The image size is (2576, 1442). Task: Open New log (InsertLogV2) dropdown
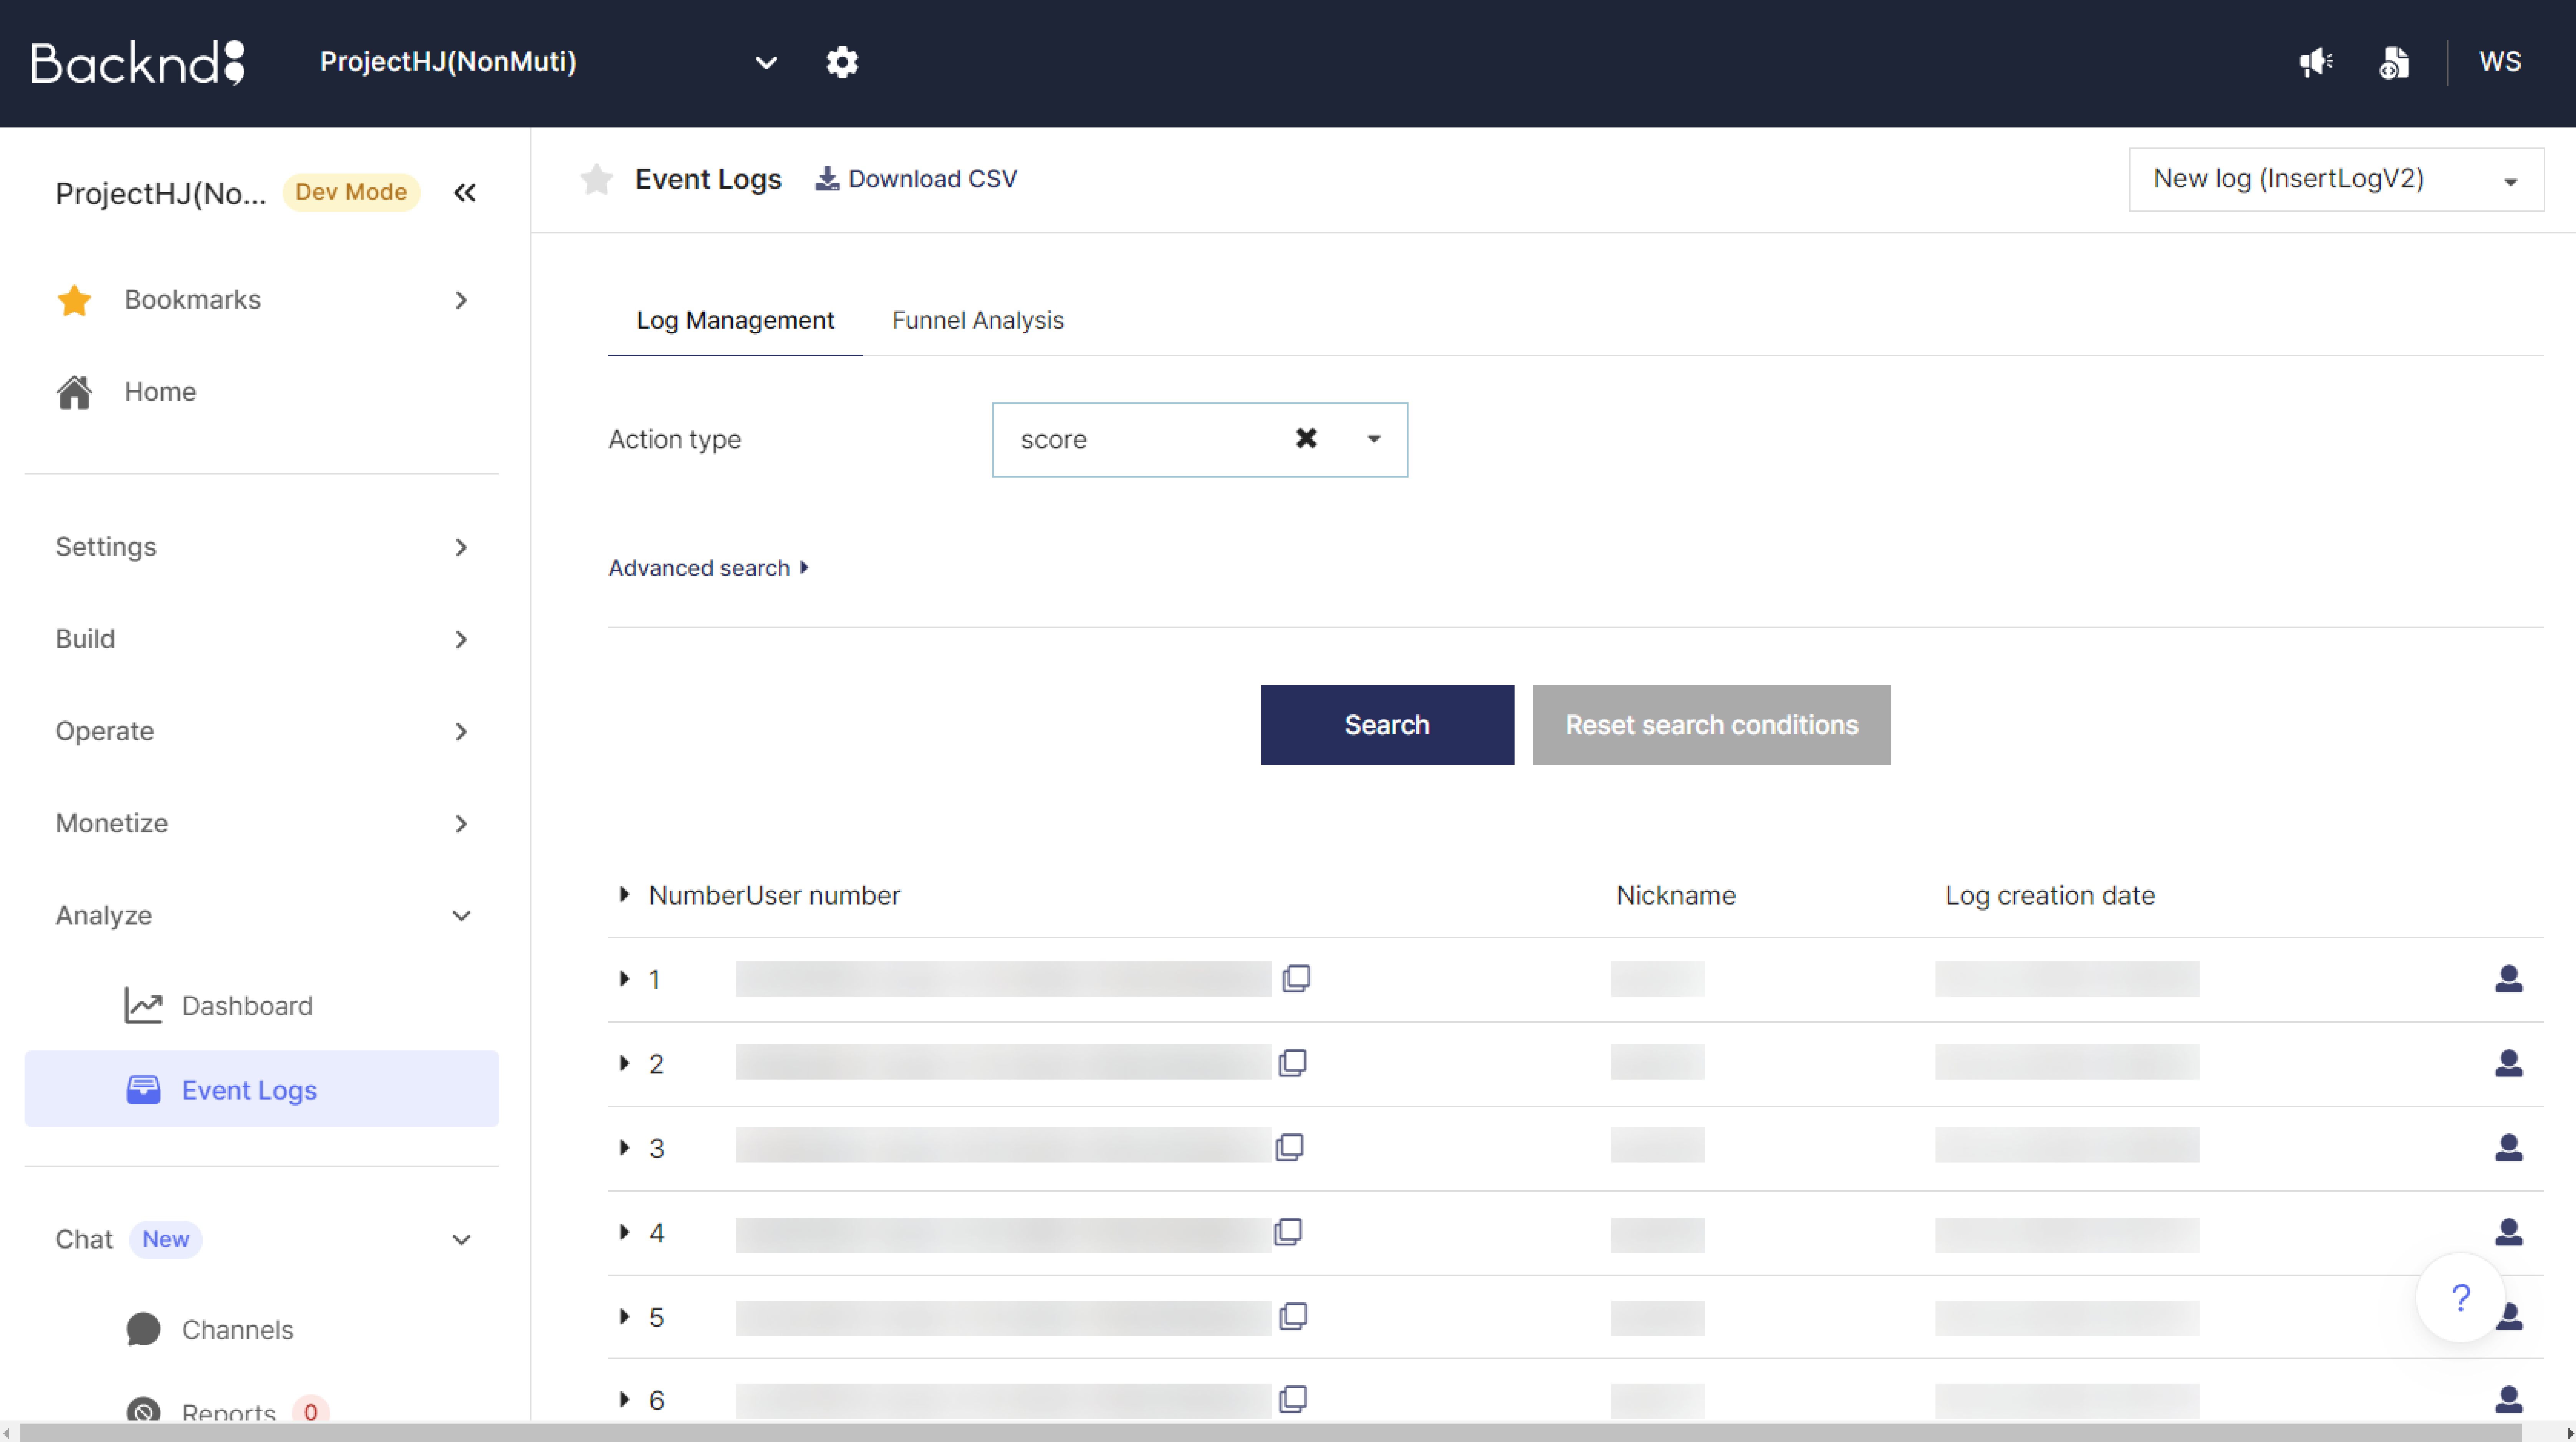point(2336,180)
